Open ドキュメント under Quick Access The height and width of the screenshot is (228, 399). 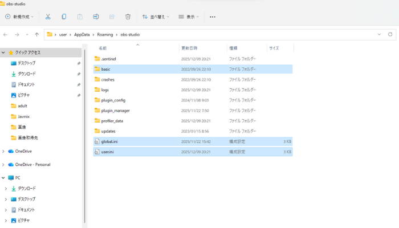(26, 84)
